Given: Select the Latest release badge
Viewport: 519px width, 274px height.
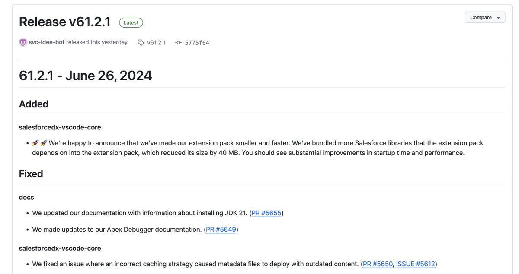Looking at the screenshot, I should point(131,22).
